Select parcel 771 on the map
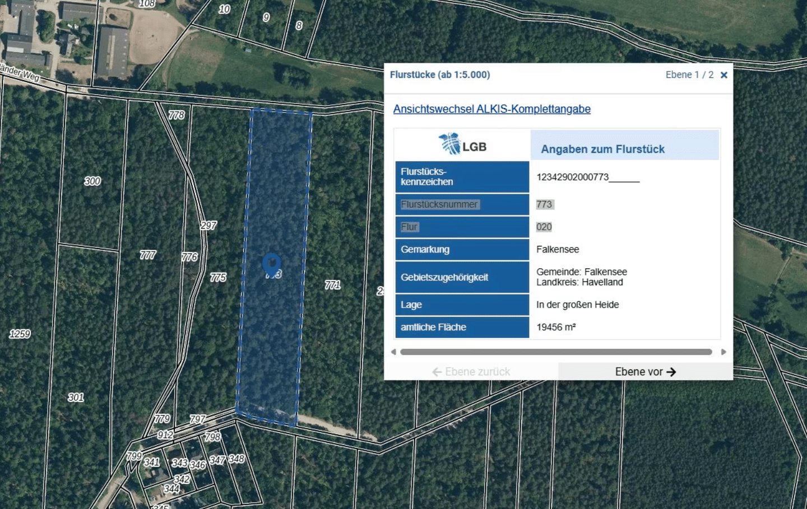 [332, 285]
